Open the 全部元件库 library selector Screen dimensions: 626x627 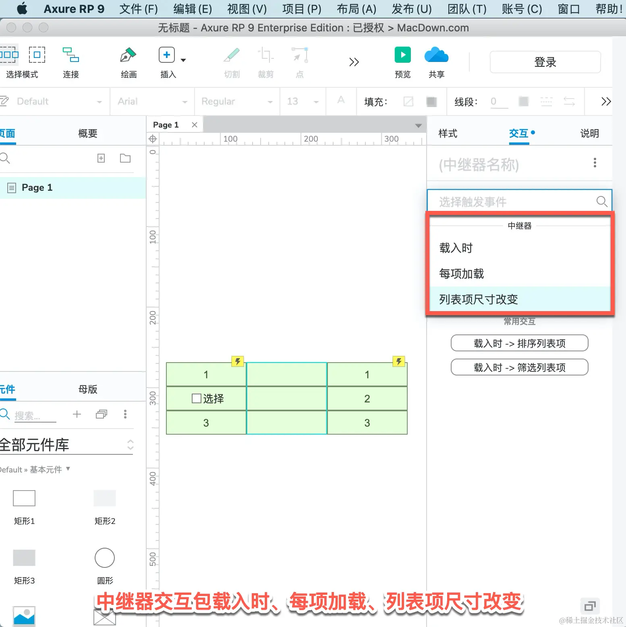[x=66, y=445]
